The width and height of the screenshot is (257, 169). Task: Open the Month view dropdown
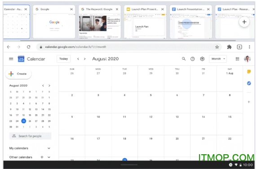pos(218,59)
